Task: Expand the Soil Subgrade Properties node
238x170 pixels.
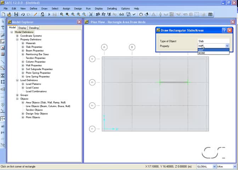Action: [x=23, y=69]
